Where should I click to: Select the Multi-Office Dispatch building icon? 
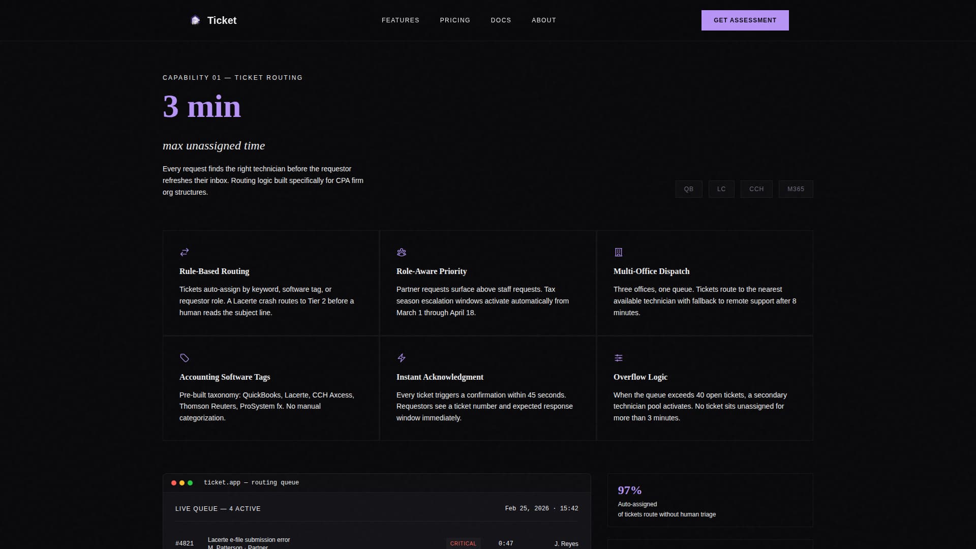[x=618, y=252]
